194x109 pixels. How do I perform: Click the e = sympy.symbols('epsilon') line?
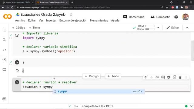pyautogui.click(x=49, y=51)
